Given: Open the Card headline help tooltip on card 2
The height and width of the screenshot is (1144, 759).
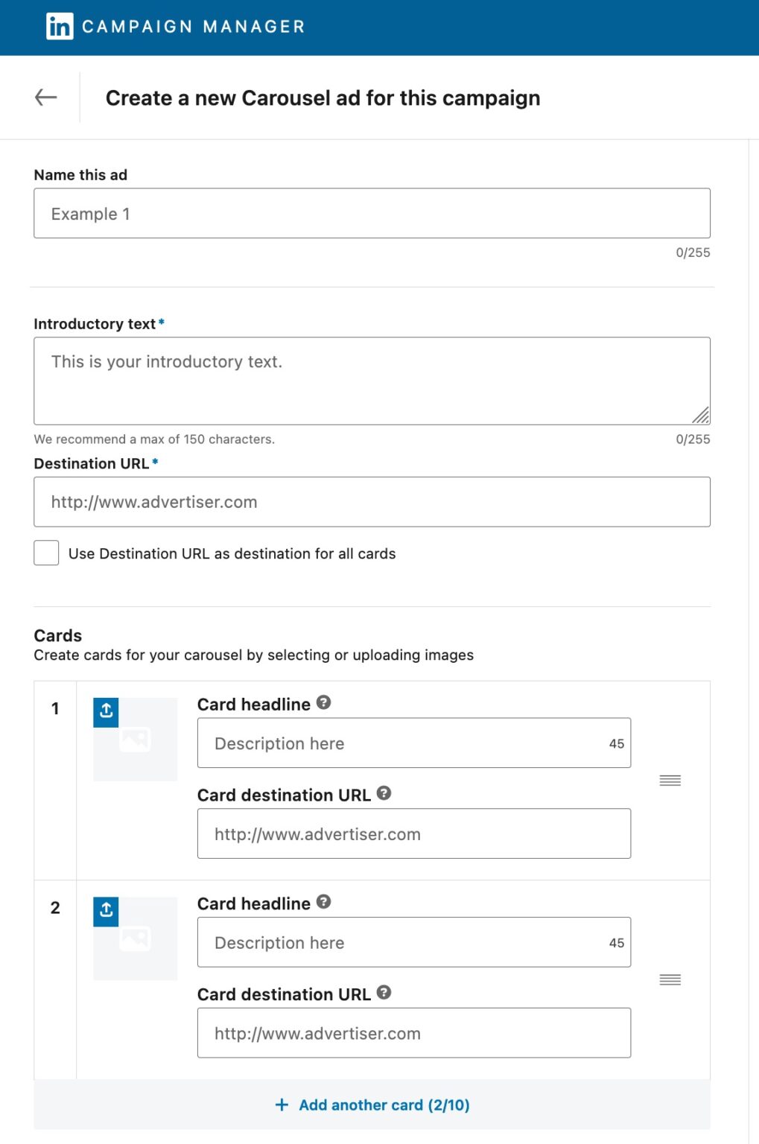Looking at the screenshot, I should pos(323,901).
